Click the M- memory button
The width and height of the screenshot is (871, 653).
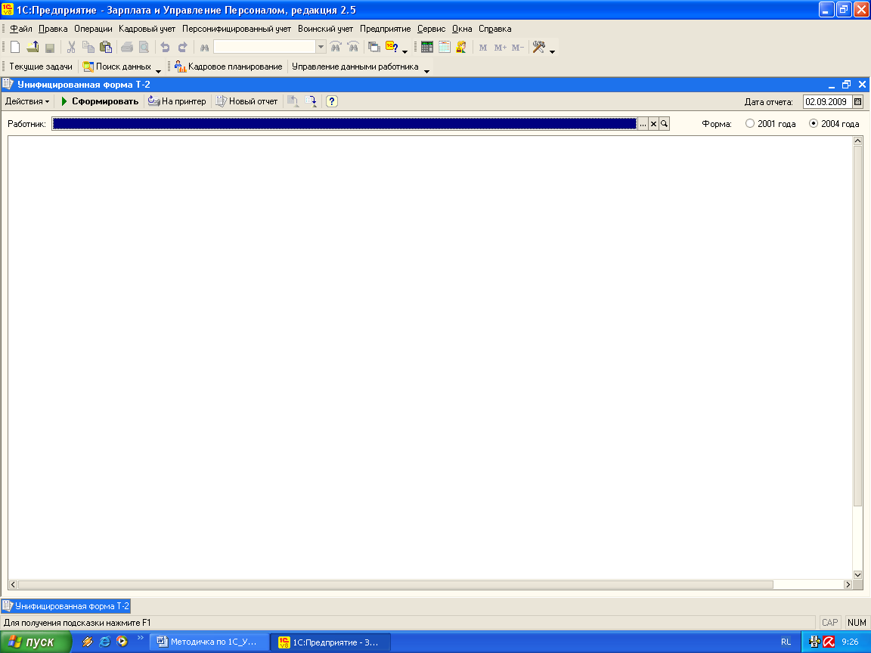(x=518, y=47)
